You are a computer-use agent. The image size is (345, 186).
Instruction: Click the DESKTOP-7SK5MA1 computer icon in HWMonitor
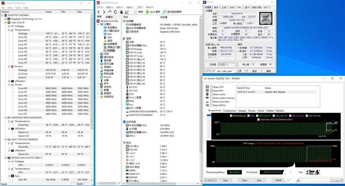6,15
